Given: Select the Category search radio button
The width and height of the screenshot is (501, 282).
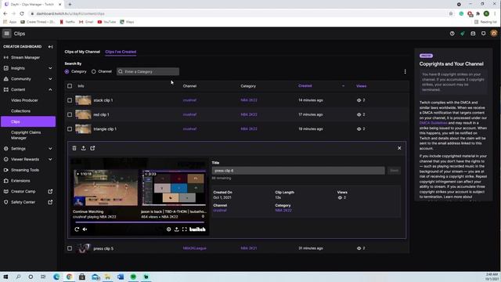Looking at the screenshot, I should point(67,71).
